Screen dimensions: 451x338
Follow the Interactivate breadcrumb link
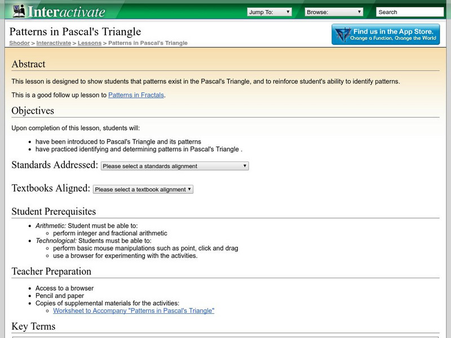click(54, 43)
